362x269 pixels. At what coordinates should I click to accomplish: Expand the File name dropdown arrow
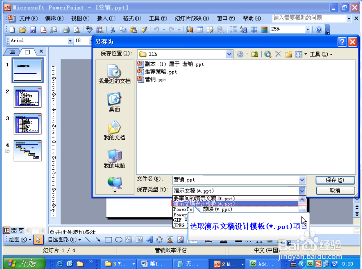(302, 180)
